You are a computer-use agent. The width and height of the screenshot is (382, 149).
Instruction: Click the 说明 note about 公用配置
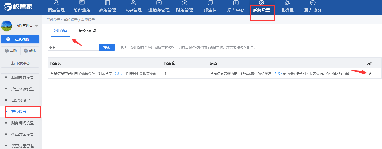pyautogui.click(x=188, y=48)
